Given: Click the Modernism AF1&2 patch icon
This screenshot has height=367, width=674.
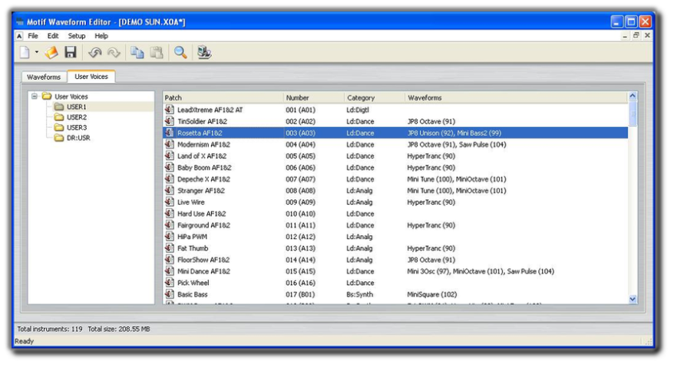Looking at the screenshot, I should [x=170, y=144].
